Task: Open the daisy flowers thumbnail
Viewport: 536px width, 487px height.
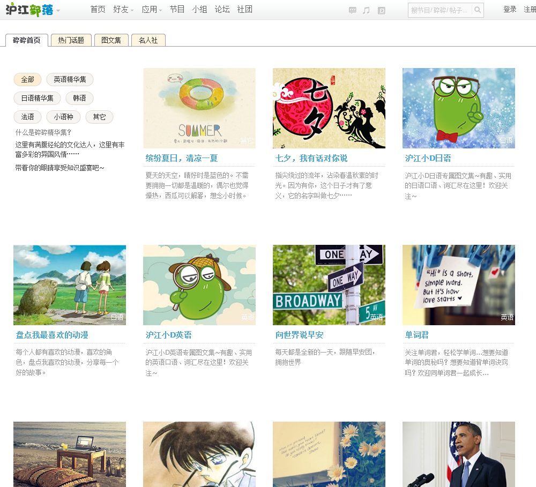Action: point(329,454)
